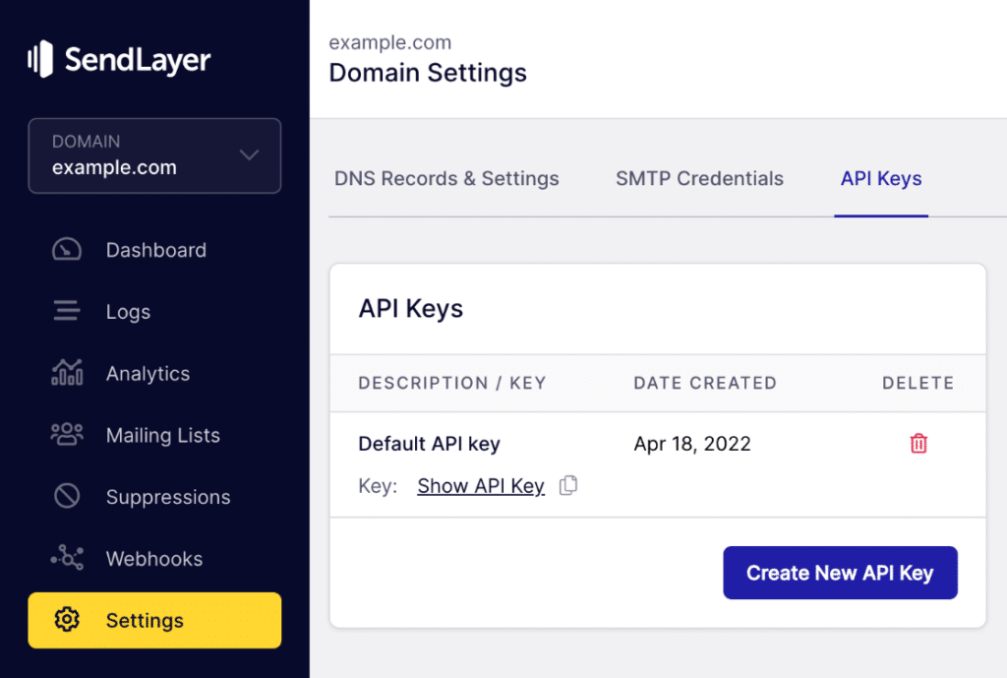Click the Analytics chart icon
1007x678 pixels.
[66, 373]
